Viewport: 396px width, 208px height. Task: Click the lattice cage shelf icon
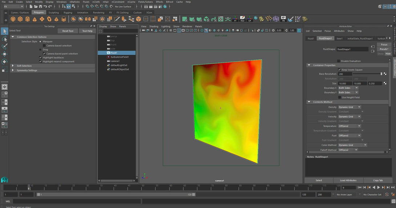276,19
